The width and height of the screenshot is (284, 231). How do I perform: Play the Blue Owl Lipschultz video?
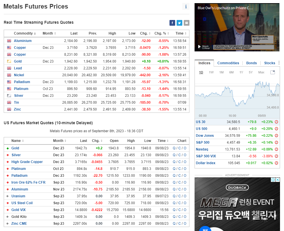199,47
